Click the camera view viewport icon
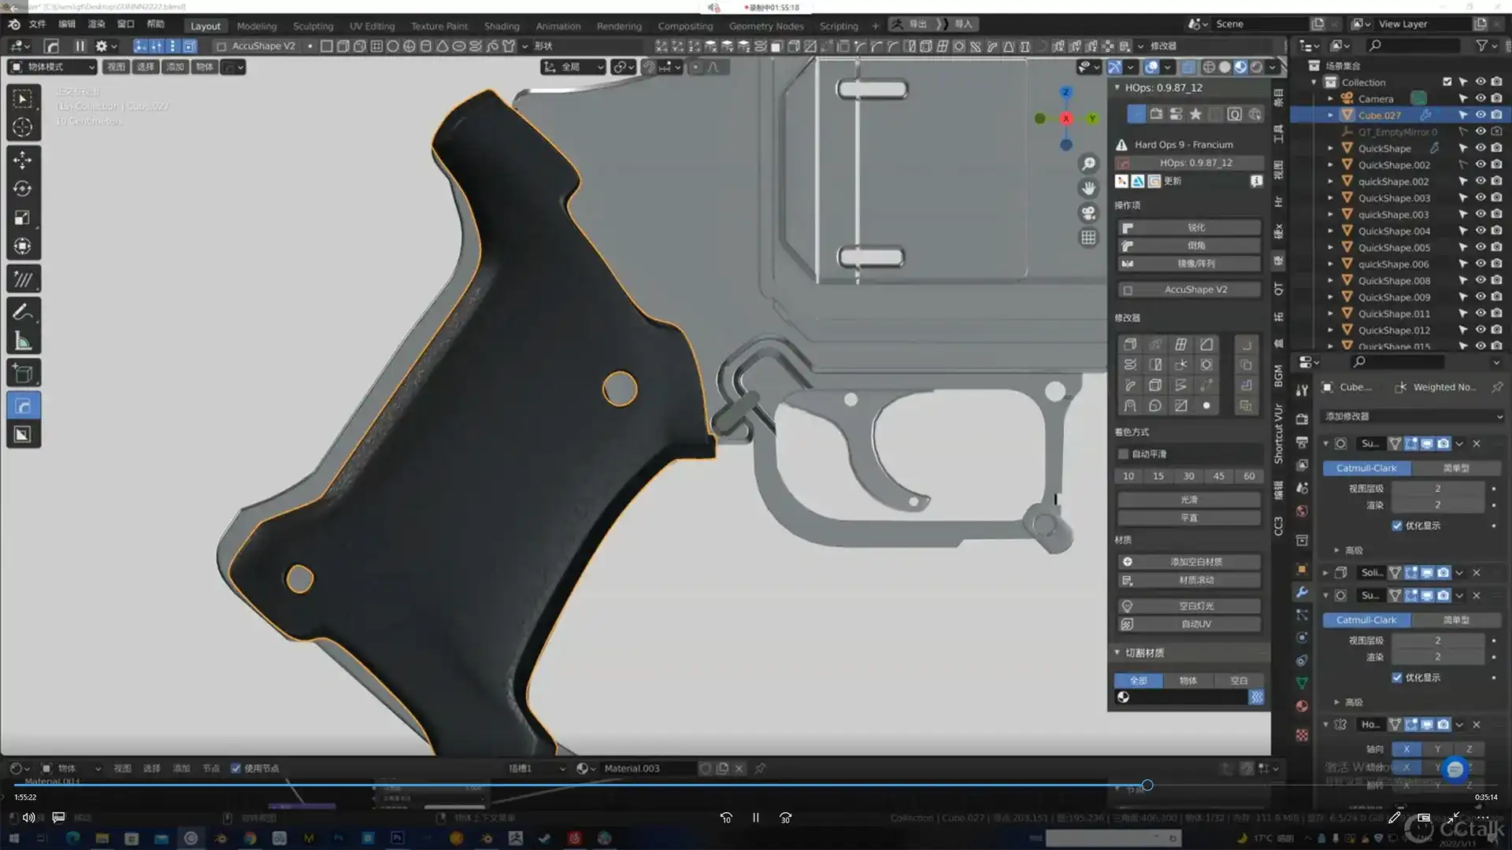 pyautogui.click(x=1088, y=213)
